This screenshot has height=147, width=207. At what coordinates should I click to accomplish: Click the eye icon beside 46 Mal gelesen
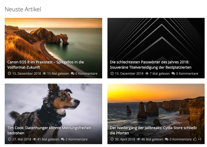[x=138, y=139]
